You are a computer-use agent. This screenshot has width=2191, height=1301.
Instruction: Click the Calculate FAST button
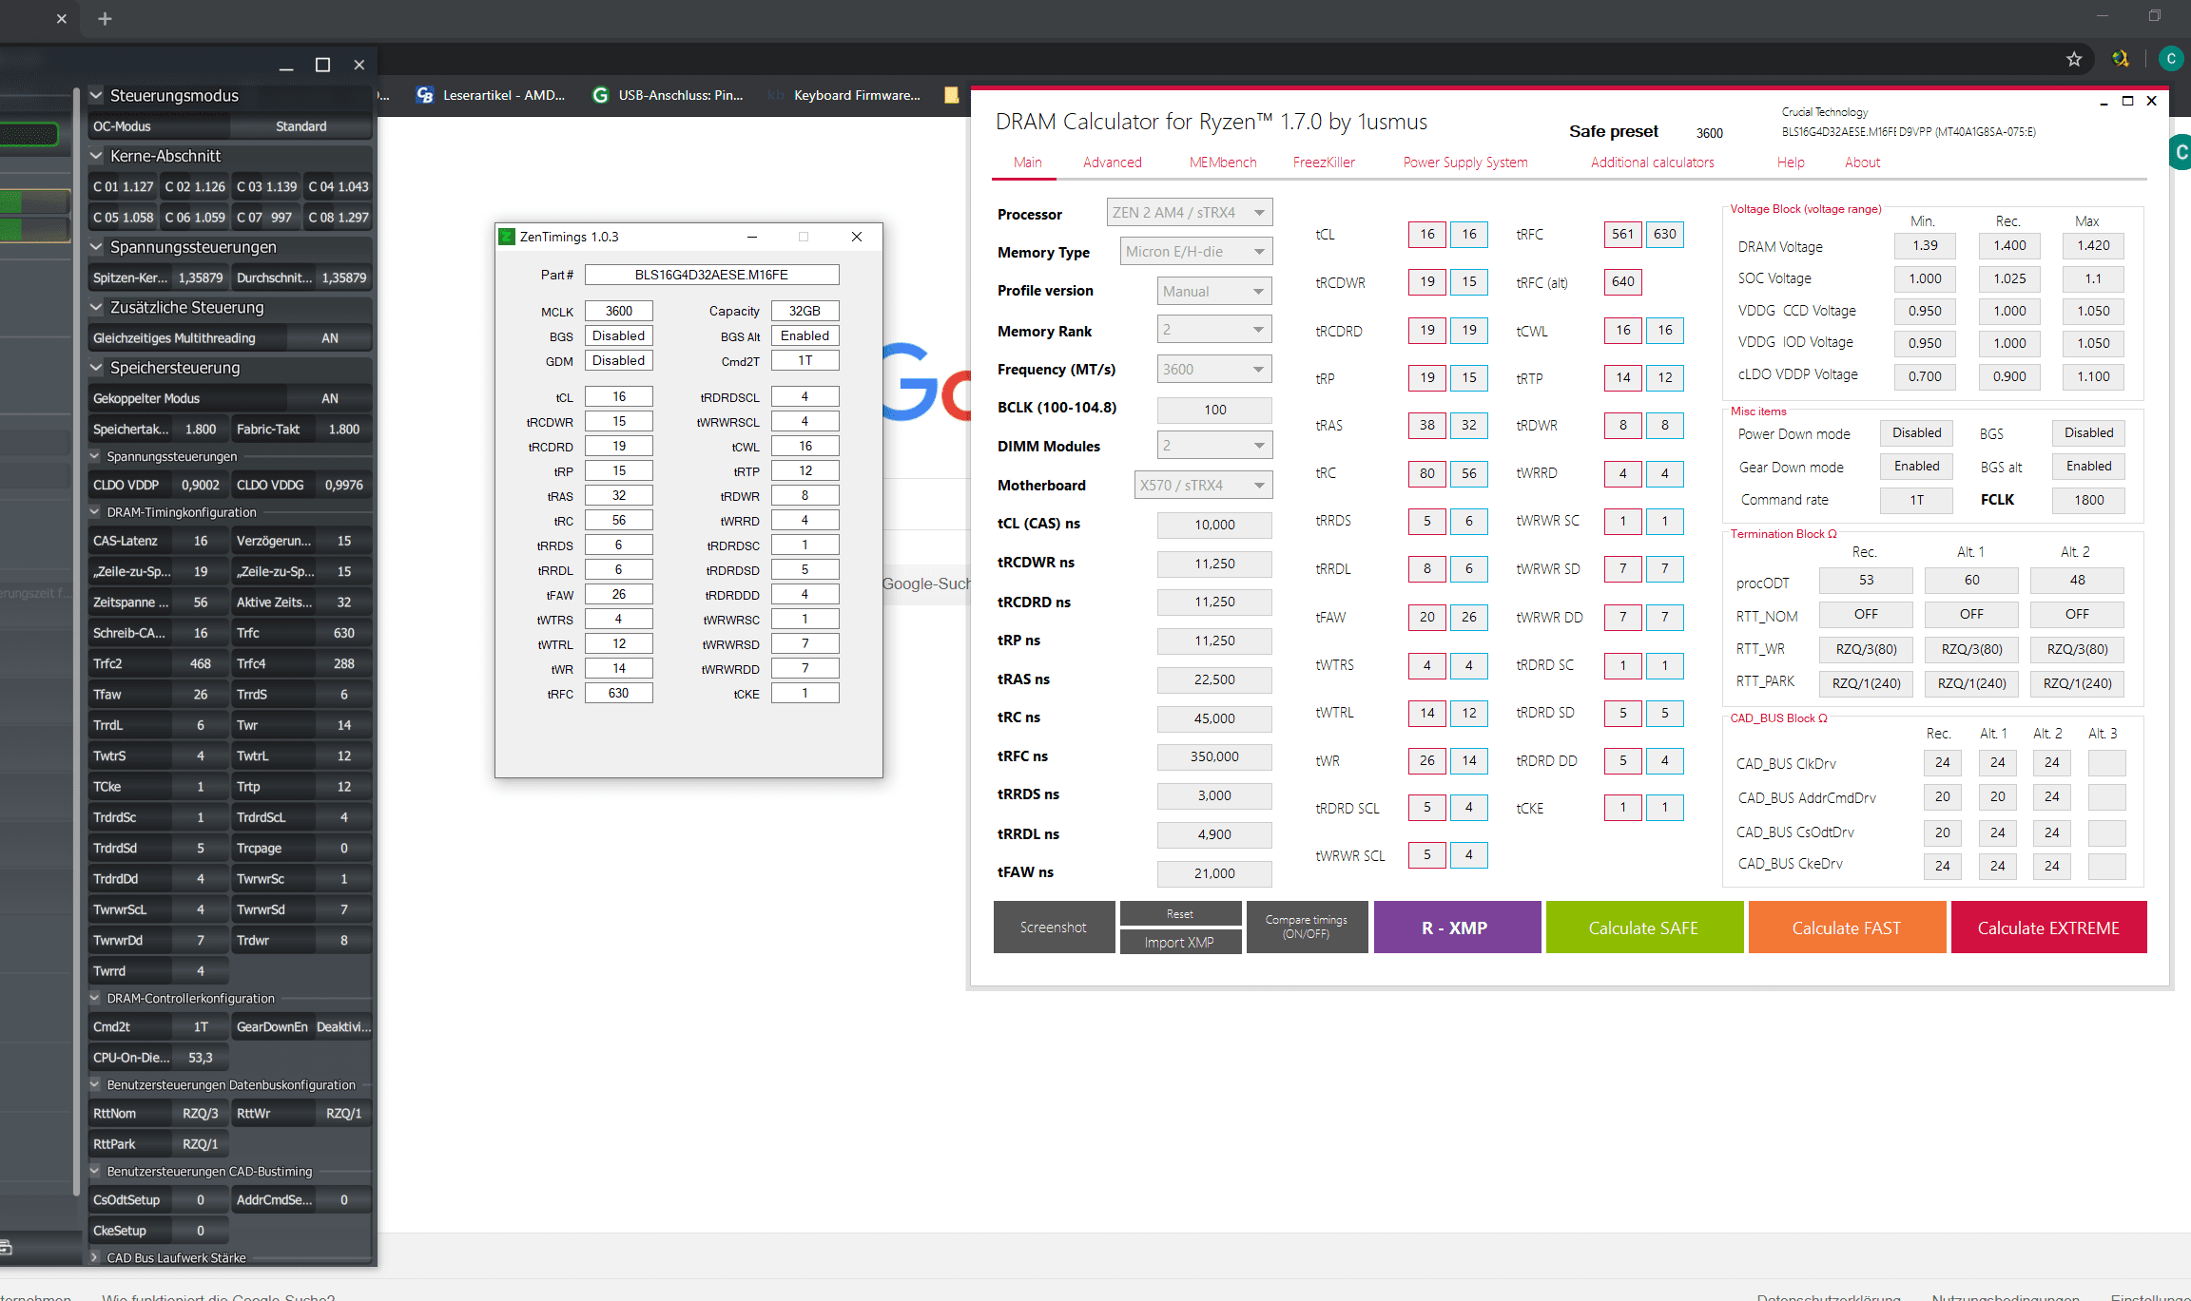coord(1847,928)
